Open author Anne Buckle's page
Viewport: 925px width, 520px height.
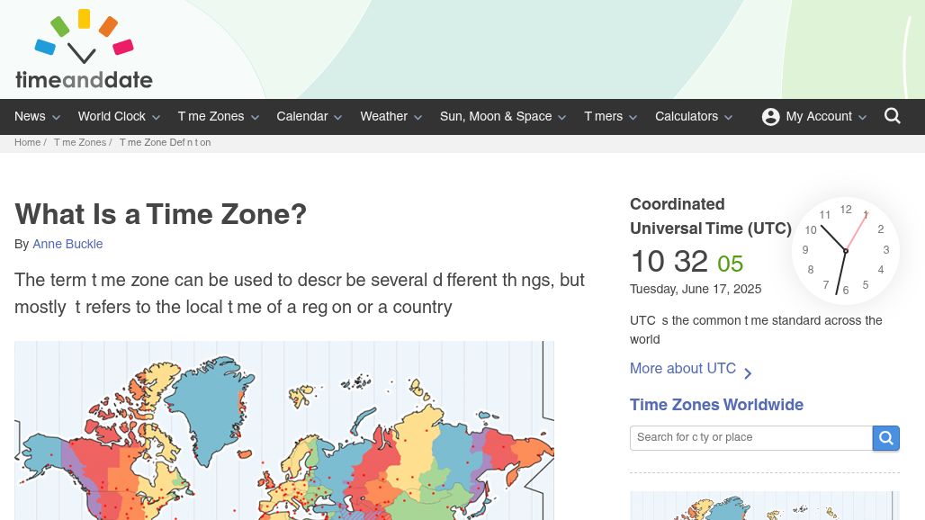click(x=67, y=244)
